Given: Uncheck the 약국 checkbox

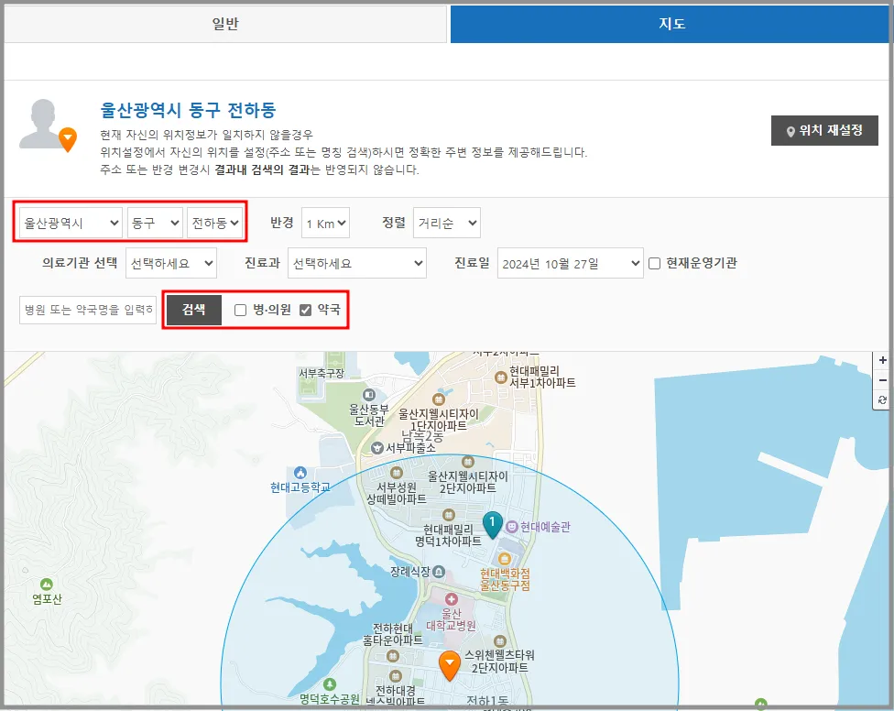Looking at the screenshot, I should pos(306,310).
